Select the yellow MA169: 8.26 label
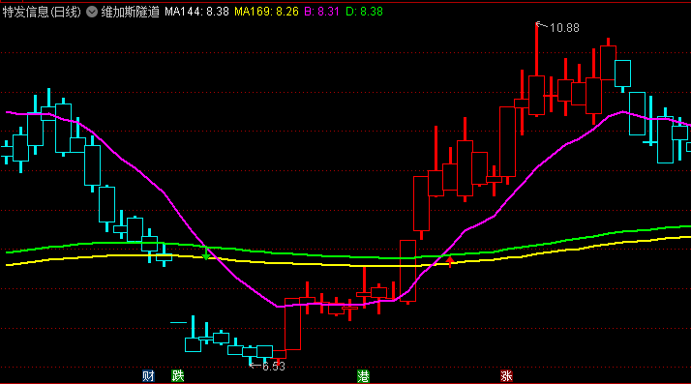 click(266, 12)
